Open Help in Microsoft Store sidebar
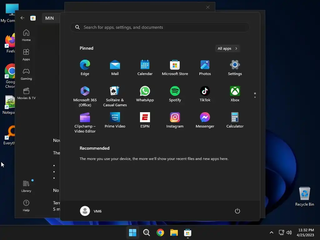The image size is (320, 240). tap(26, 206)
